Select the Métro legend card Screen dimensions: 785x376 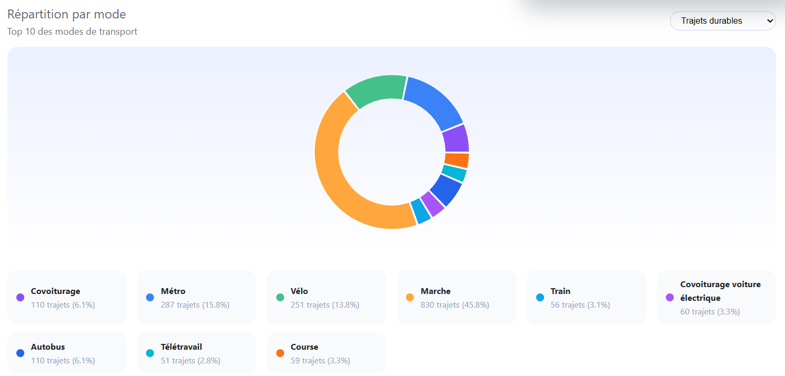click(197, 297)
